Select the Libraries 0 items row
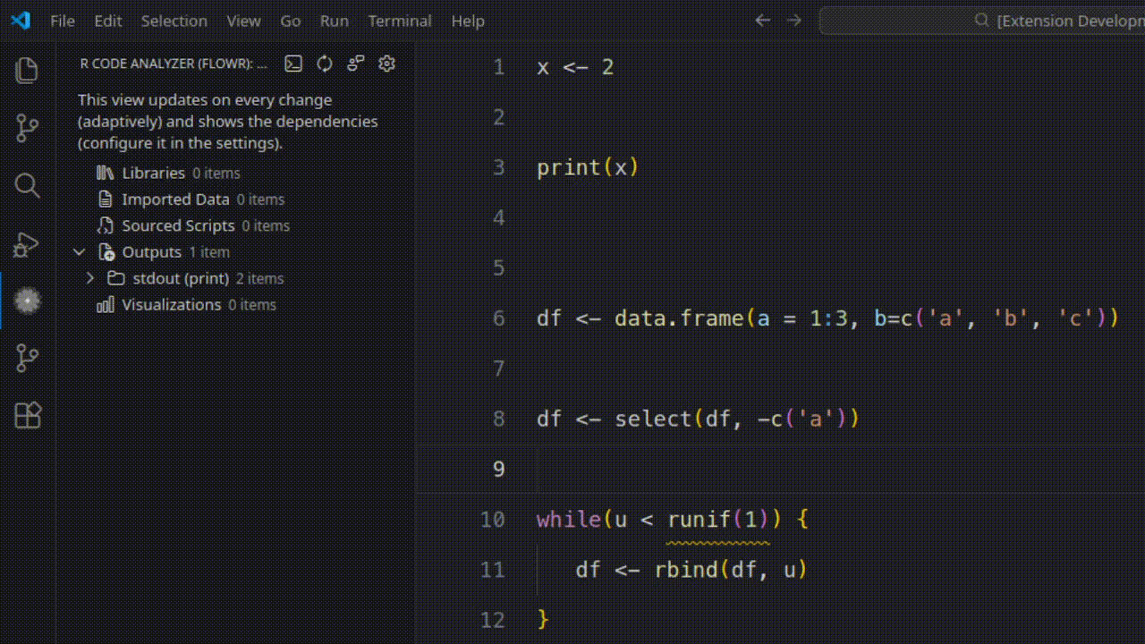The image size is (1145, 644). point(236,173)
